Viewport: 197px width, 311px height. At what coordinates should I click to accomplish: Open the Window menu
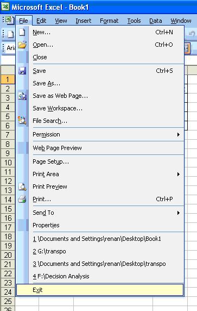point(181,21)
